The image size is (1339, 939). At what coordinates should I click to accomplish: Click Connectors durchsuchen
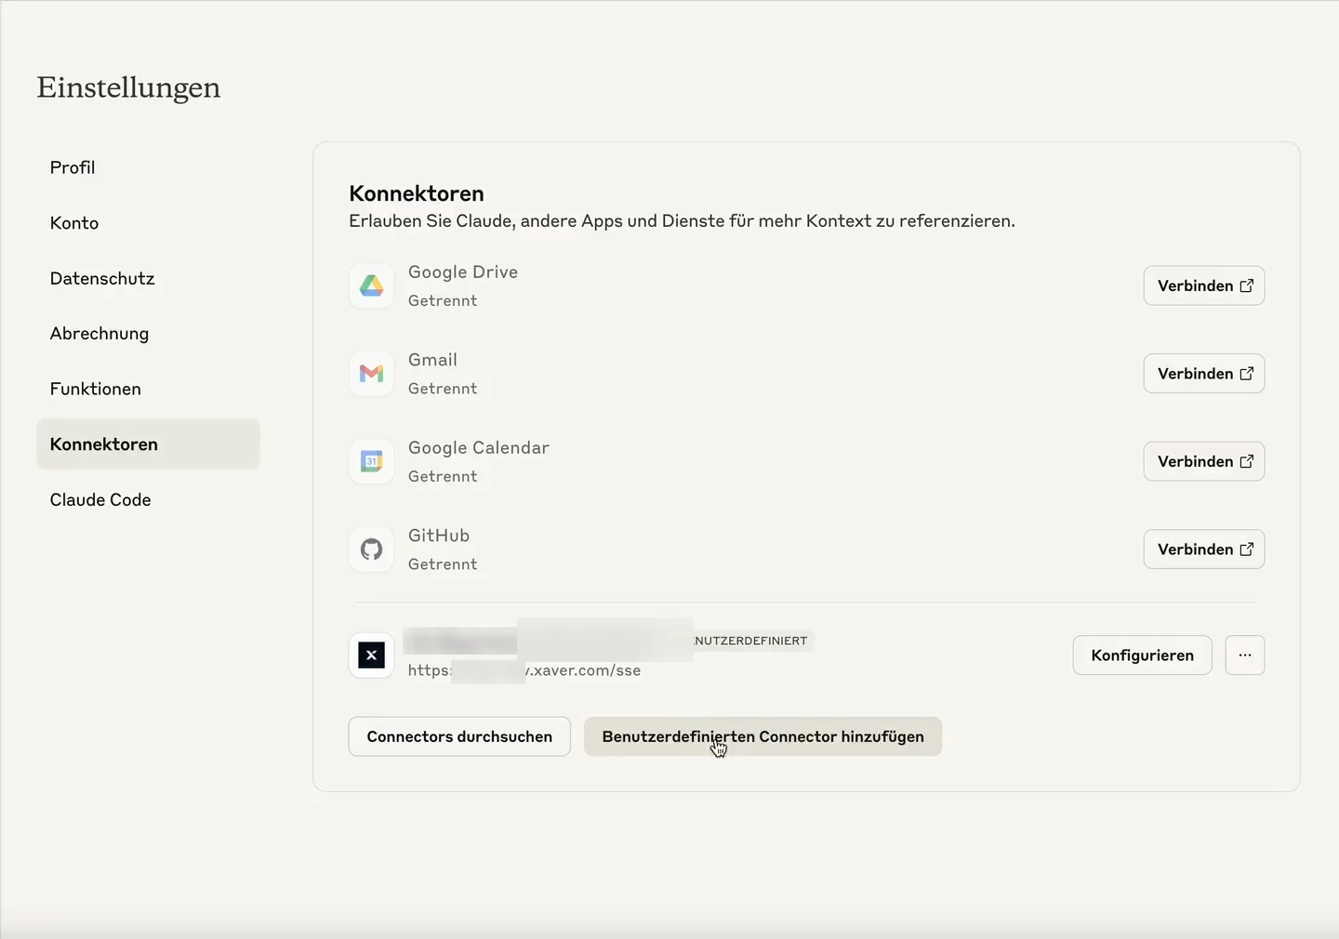tap(459, 736)
